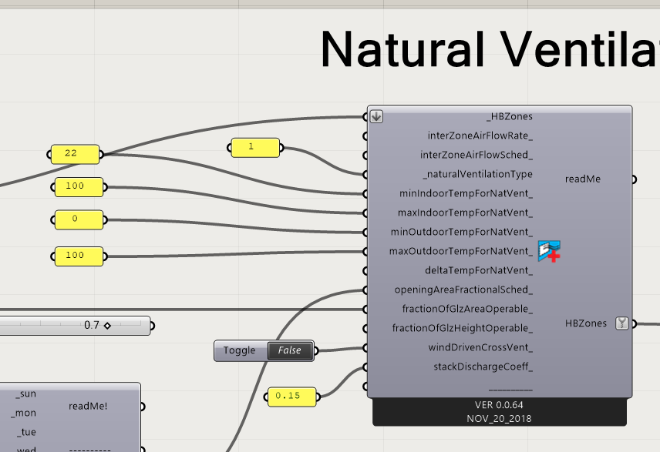Click the fractionOfGlzAreaOperable_ input
This screenshot has width=660, height=452.
[467, 309]
